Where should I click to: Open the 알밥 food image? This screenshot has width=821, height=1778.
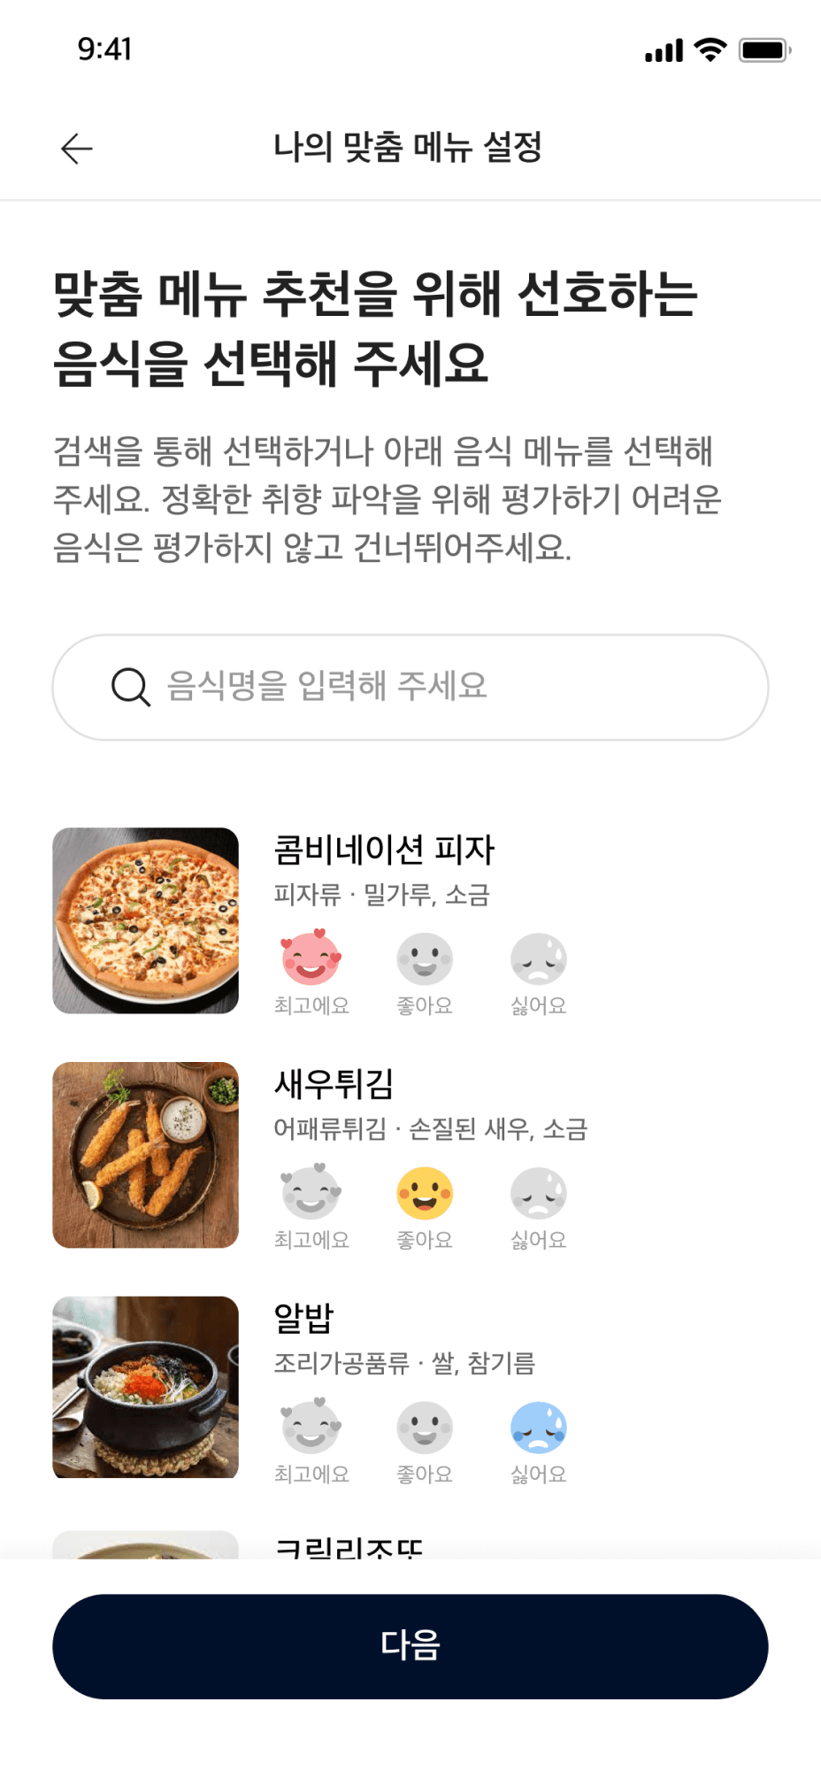click(x=146, y=1387)
